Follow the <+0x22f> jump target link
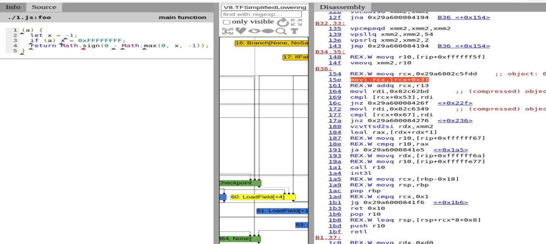 click(x=455, y=103)
